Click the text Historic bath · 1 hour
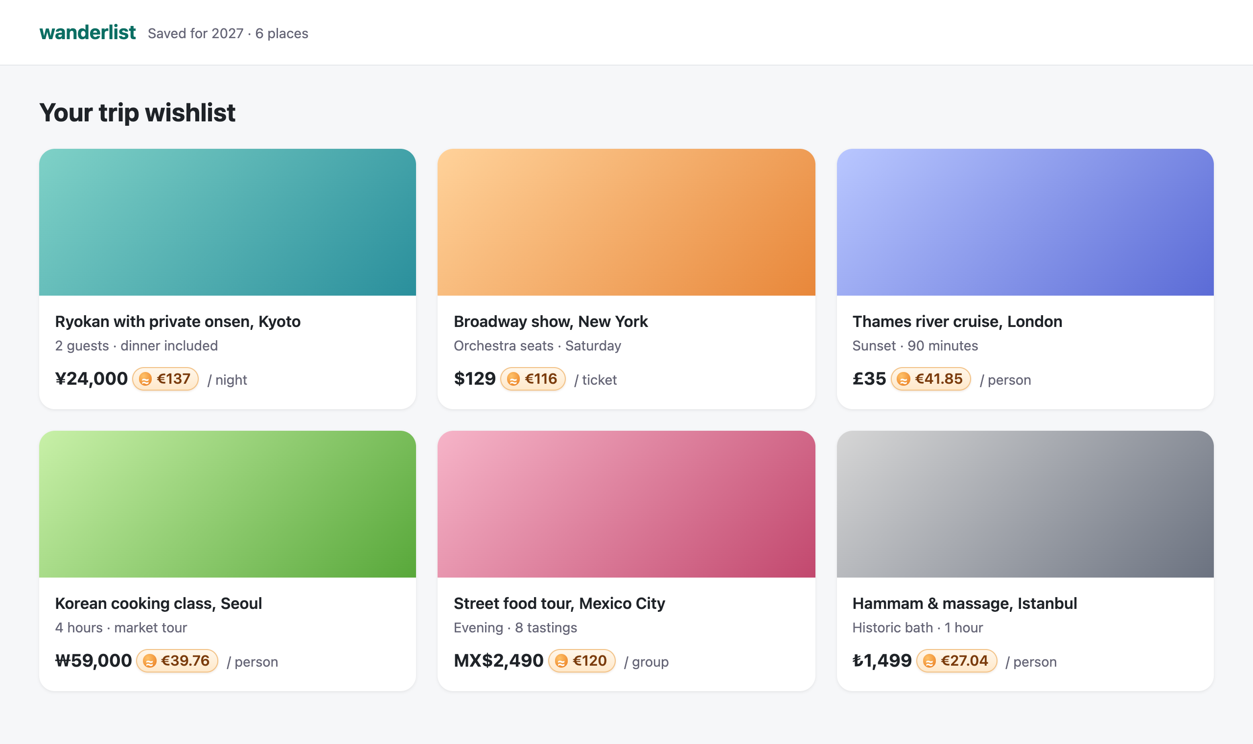Image resolution: width=1253 pixels, height=744 pixels. [x=918, y=627]
